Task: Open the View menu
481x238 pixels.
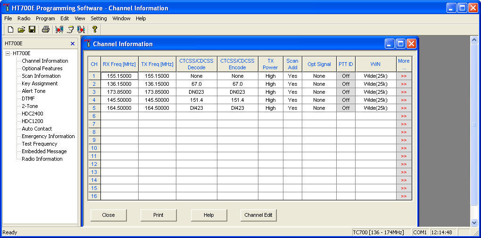Action: 80,18
